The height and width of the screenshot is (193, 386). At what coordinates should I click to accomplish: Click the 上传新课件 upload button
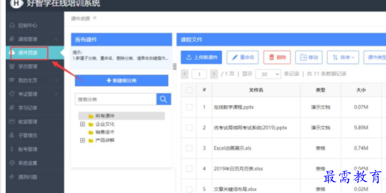pyautogui.click(x=201, y=57)
